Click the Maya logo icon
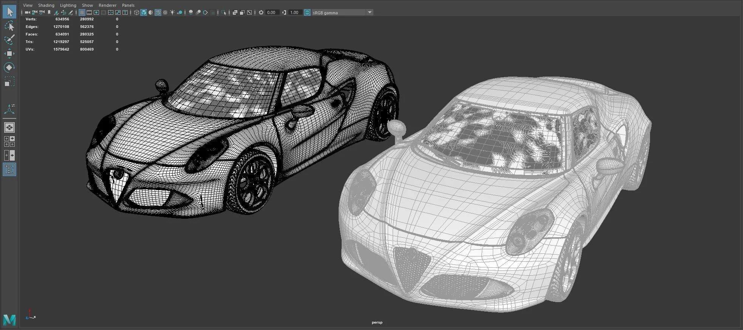 click(x=9, y=320)
